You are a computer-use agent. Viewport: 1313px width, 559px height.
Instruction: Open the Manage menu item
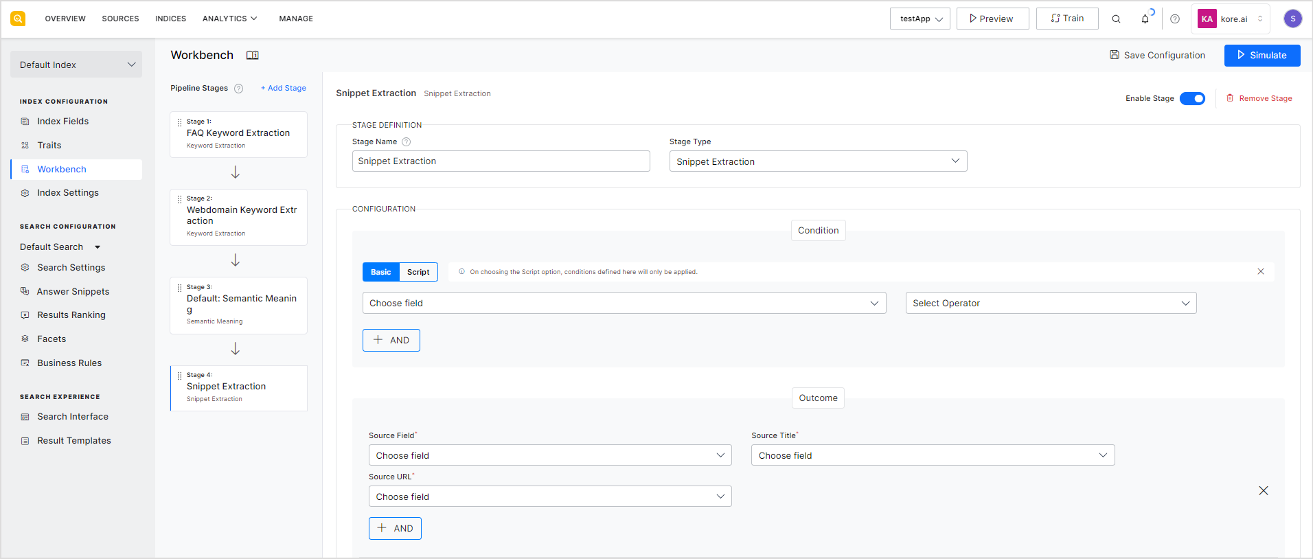(x=296, y=19)
